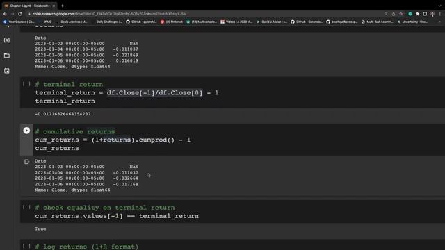Reload the Colab page

coord(20,14)
